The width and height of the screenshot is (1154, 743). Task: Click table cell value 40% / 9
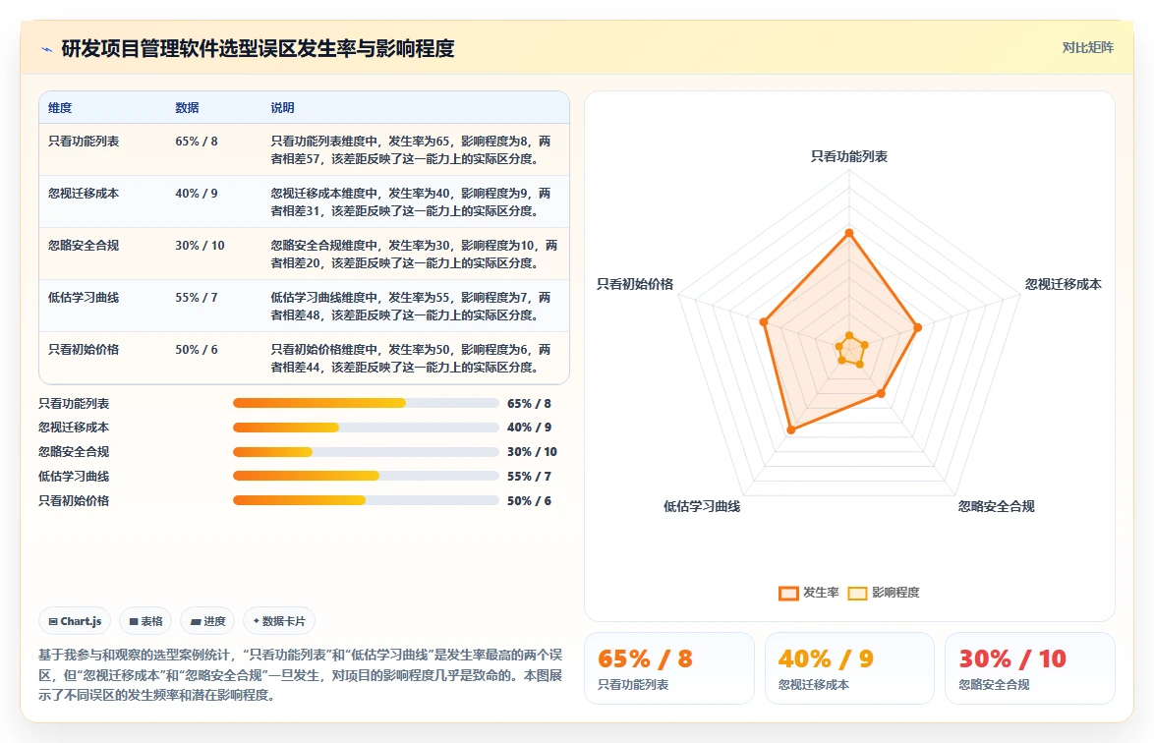click(197, 194)
